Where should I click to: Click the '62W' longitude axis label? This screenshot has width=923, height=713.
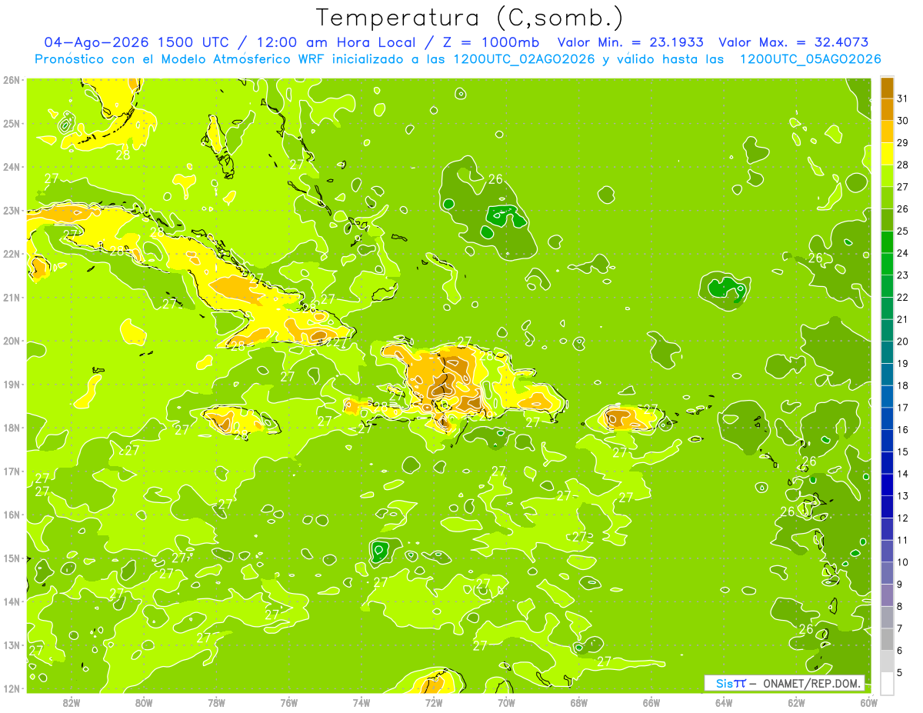tap(796, 703)
